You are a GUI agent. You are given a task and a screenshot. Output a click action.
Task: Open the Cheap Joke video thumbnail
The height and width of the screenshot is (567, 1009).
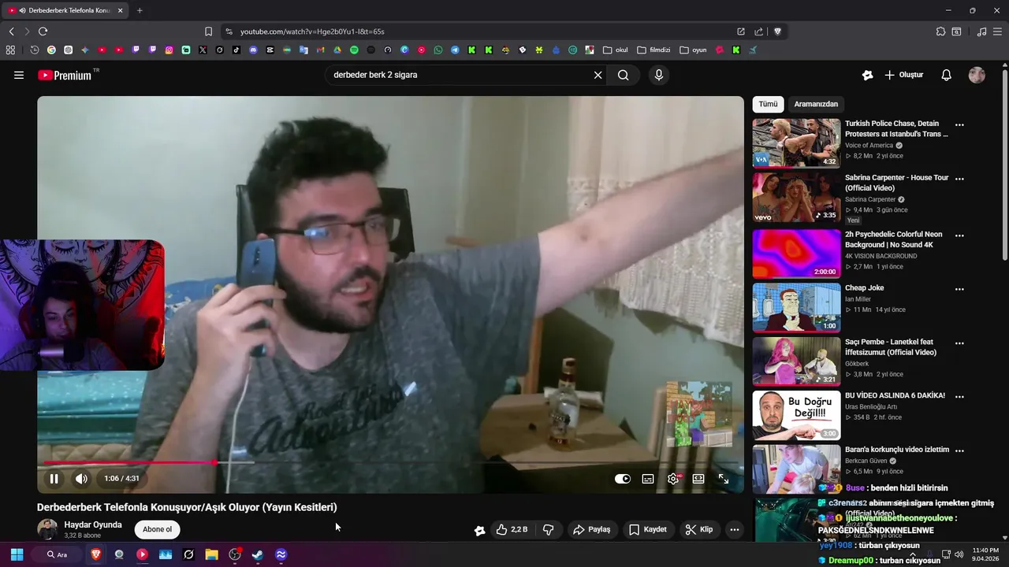[x=796, y=307]
